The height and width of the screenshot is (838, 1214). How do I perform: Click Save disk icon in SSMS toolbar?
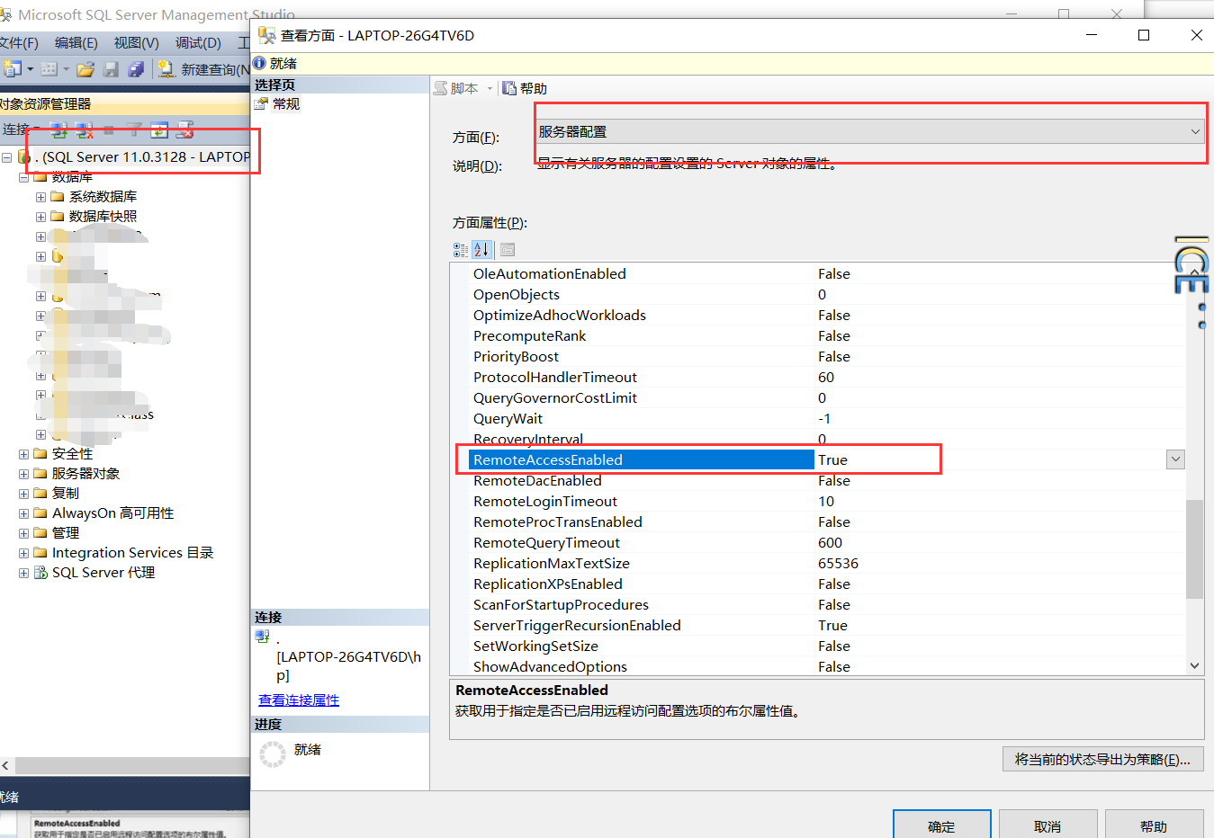(x=111, y=69)
